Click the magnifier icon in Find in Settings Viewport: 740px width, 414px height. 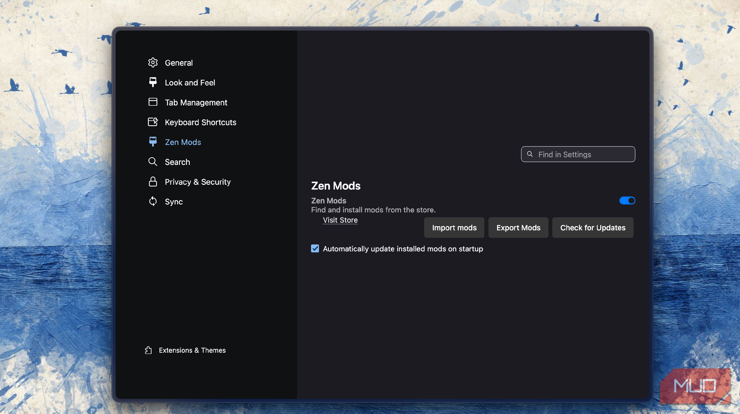pyautogui.click(x=530, y=154)
